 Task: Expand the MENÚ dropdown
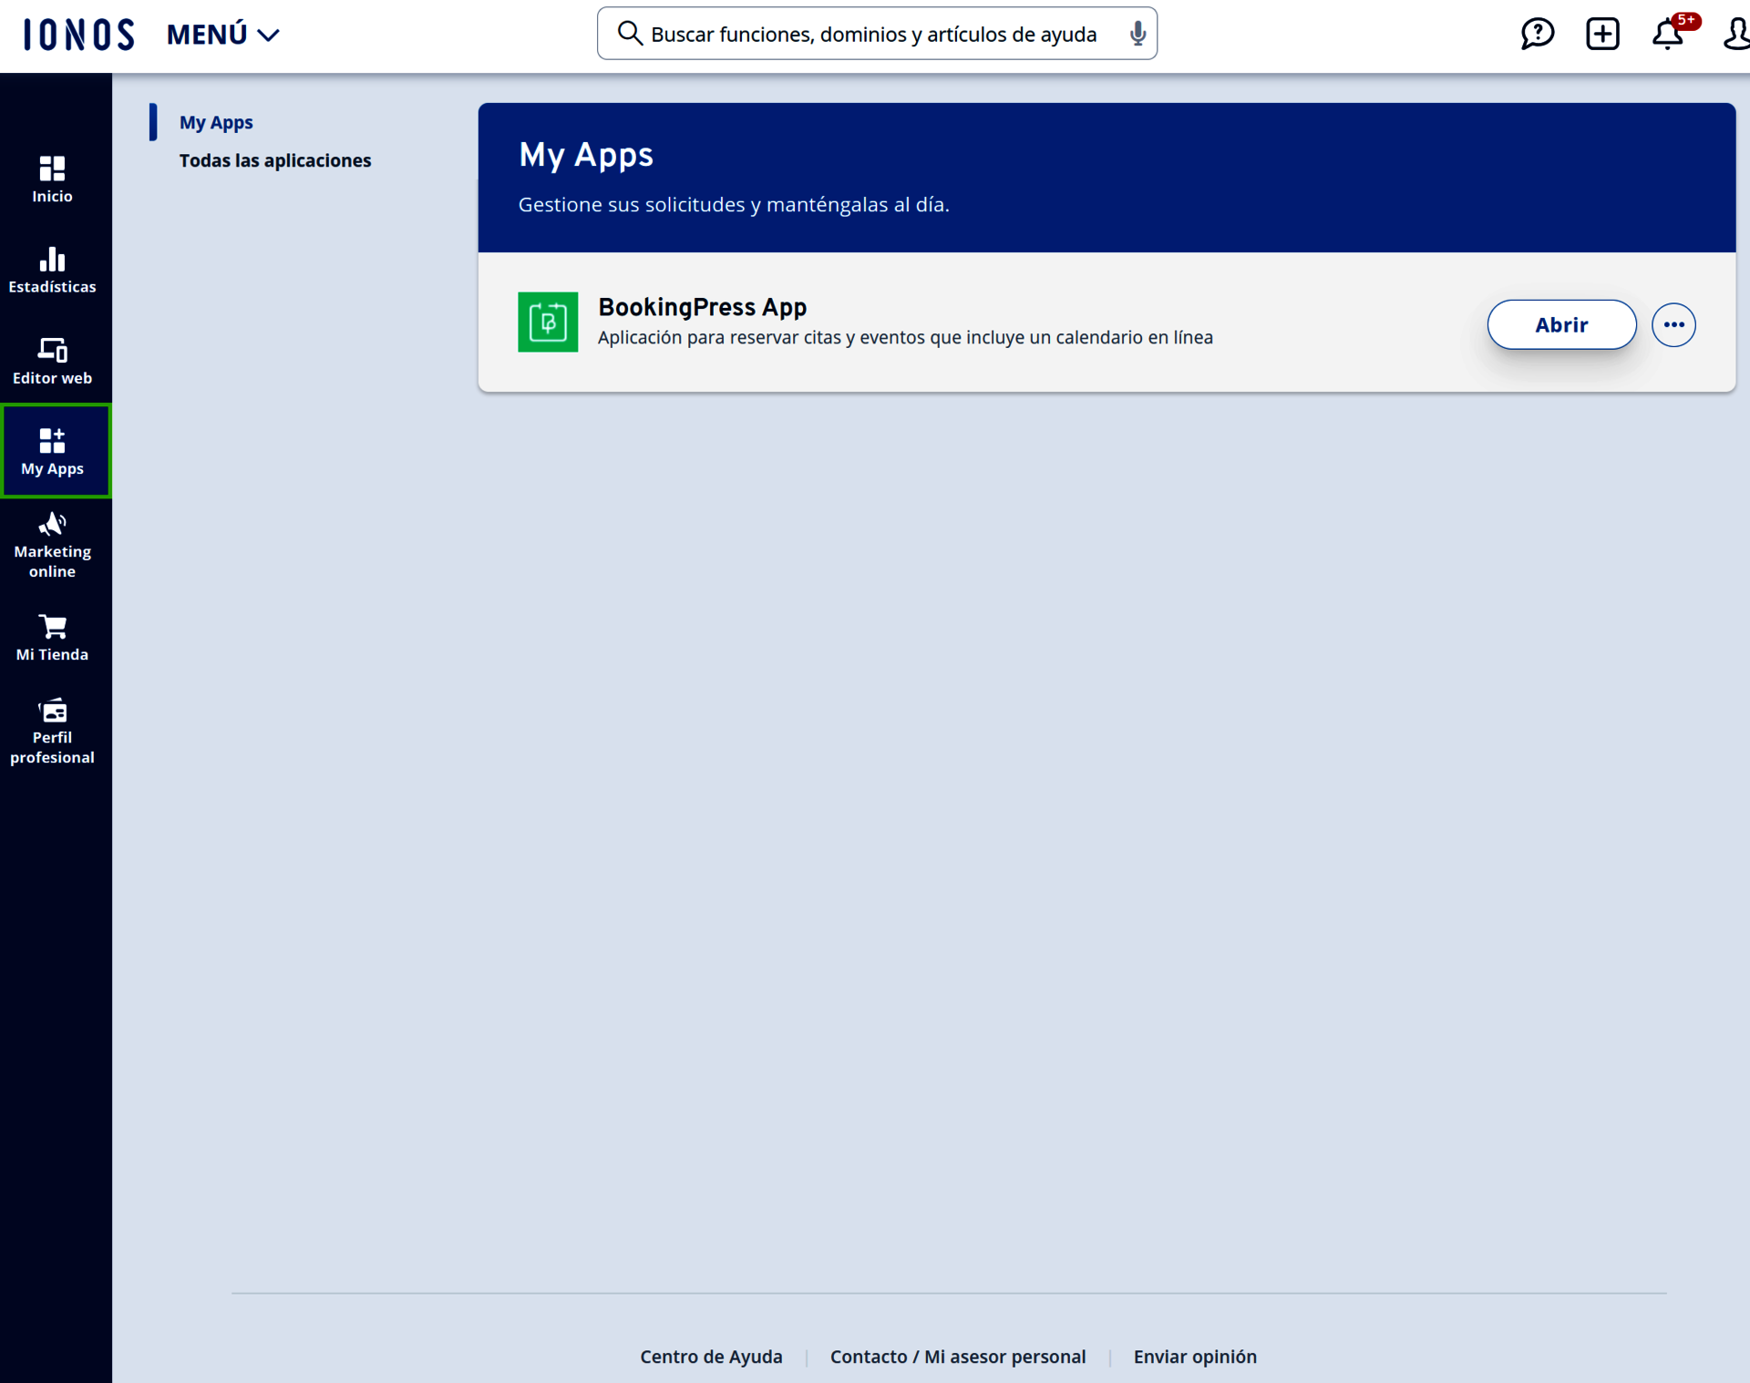click(x=222, y=35)
